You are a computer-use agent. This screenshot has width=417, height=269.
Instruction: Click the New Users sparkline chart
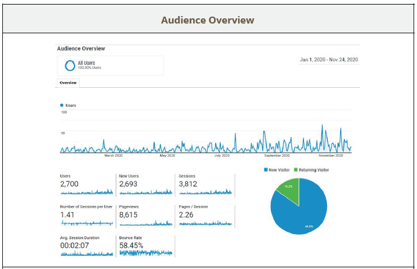pyautogui.click(x=146, y=192)
